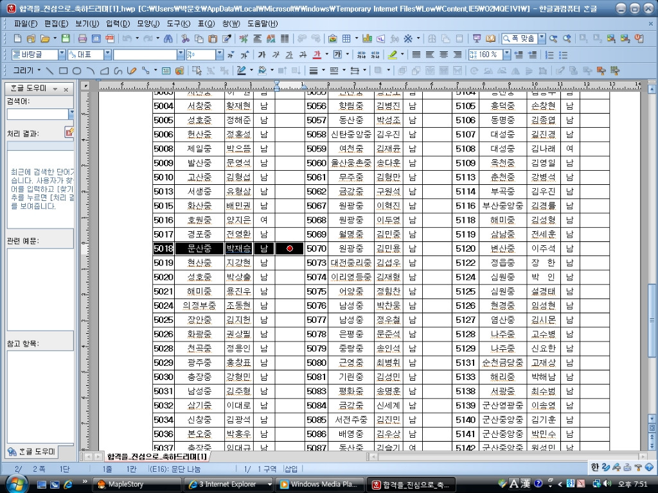
Task: Toggle italic 가 formatting
Action: 276,55
